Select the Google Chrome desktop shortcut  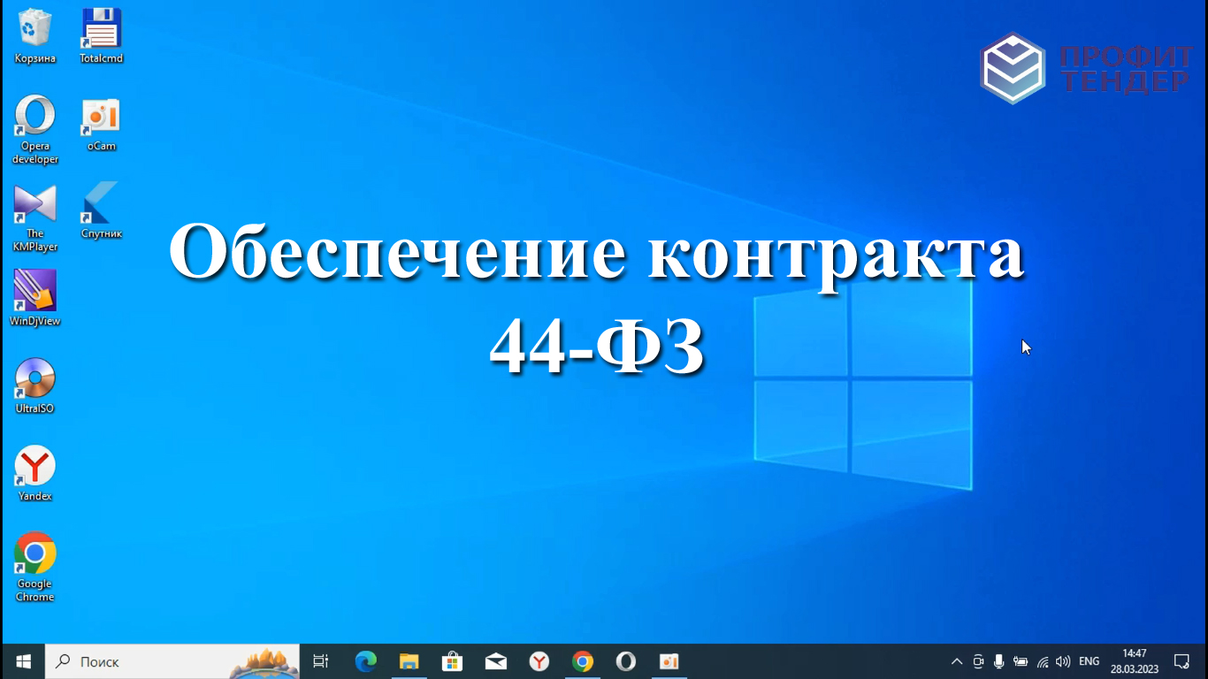[35, 568]
